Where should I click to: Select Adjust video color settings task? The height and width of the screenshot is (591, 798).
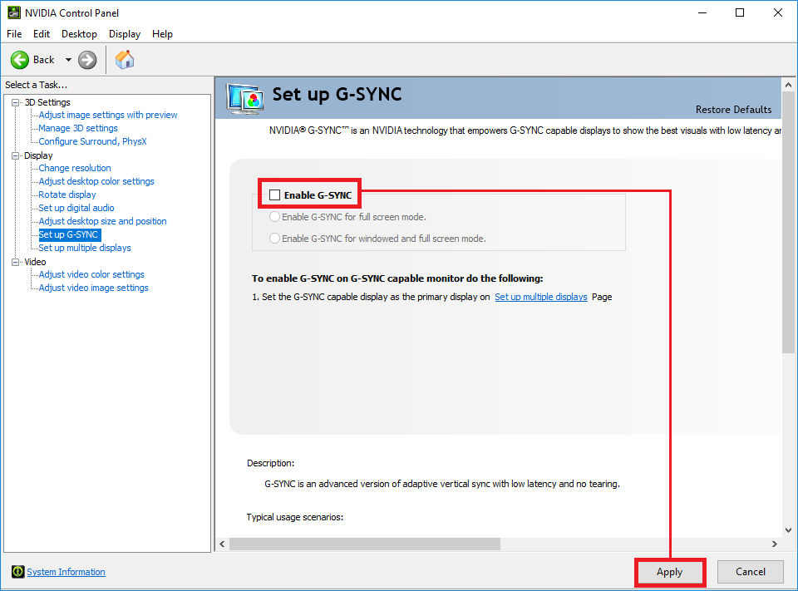91,274
